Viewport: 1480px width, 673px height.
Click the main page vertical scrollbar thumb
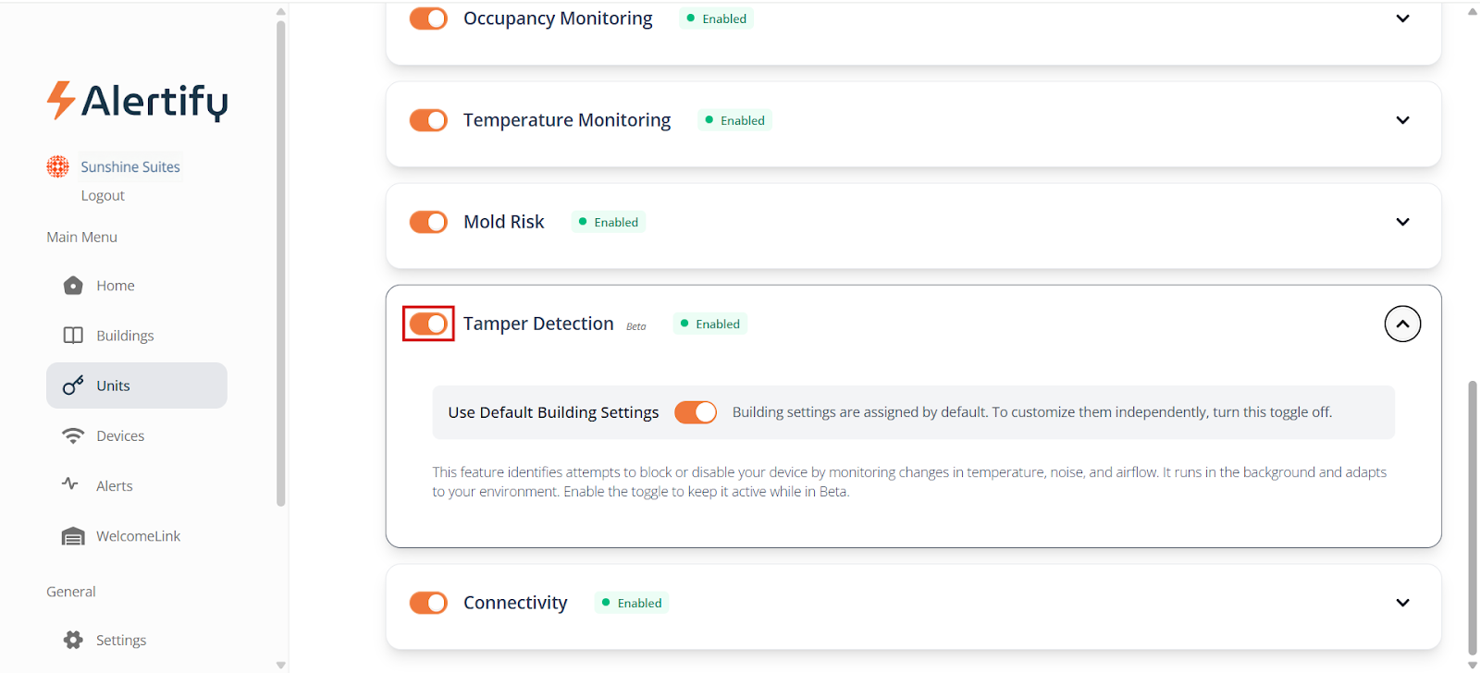(x=1473, y=518)
